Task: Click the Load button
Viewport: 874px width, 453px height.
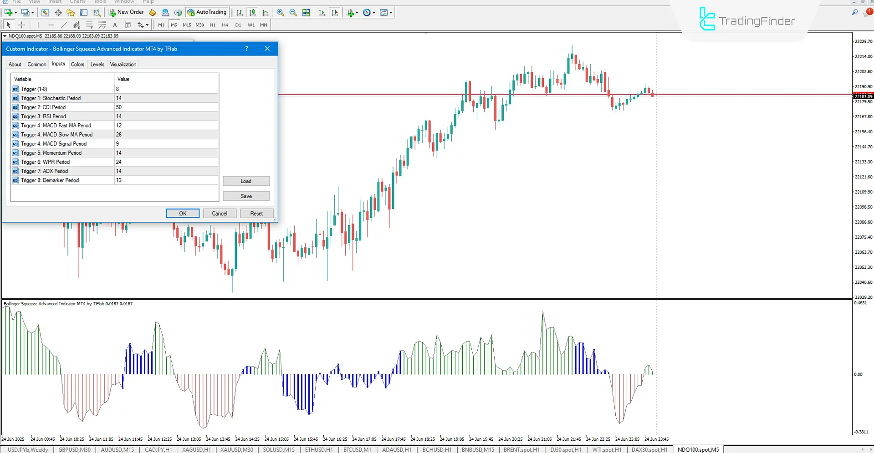Action: (x=246, y=181)
